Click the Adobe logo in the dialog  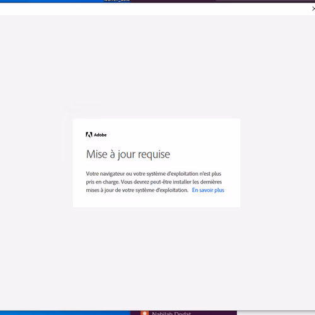pyautogui.click(x=96, y=135)
